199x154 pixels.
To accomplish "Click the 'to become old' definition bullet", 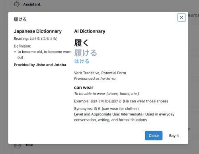I will (x=43, y=54).
